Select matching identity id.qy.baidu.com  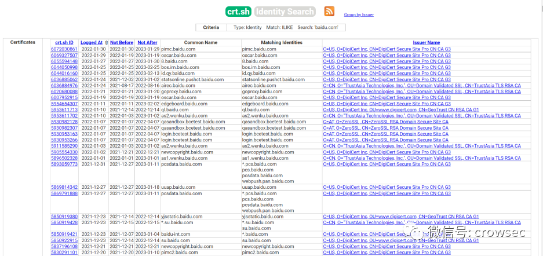coord(258,74)
